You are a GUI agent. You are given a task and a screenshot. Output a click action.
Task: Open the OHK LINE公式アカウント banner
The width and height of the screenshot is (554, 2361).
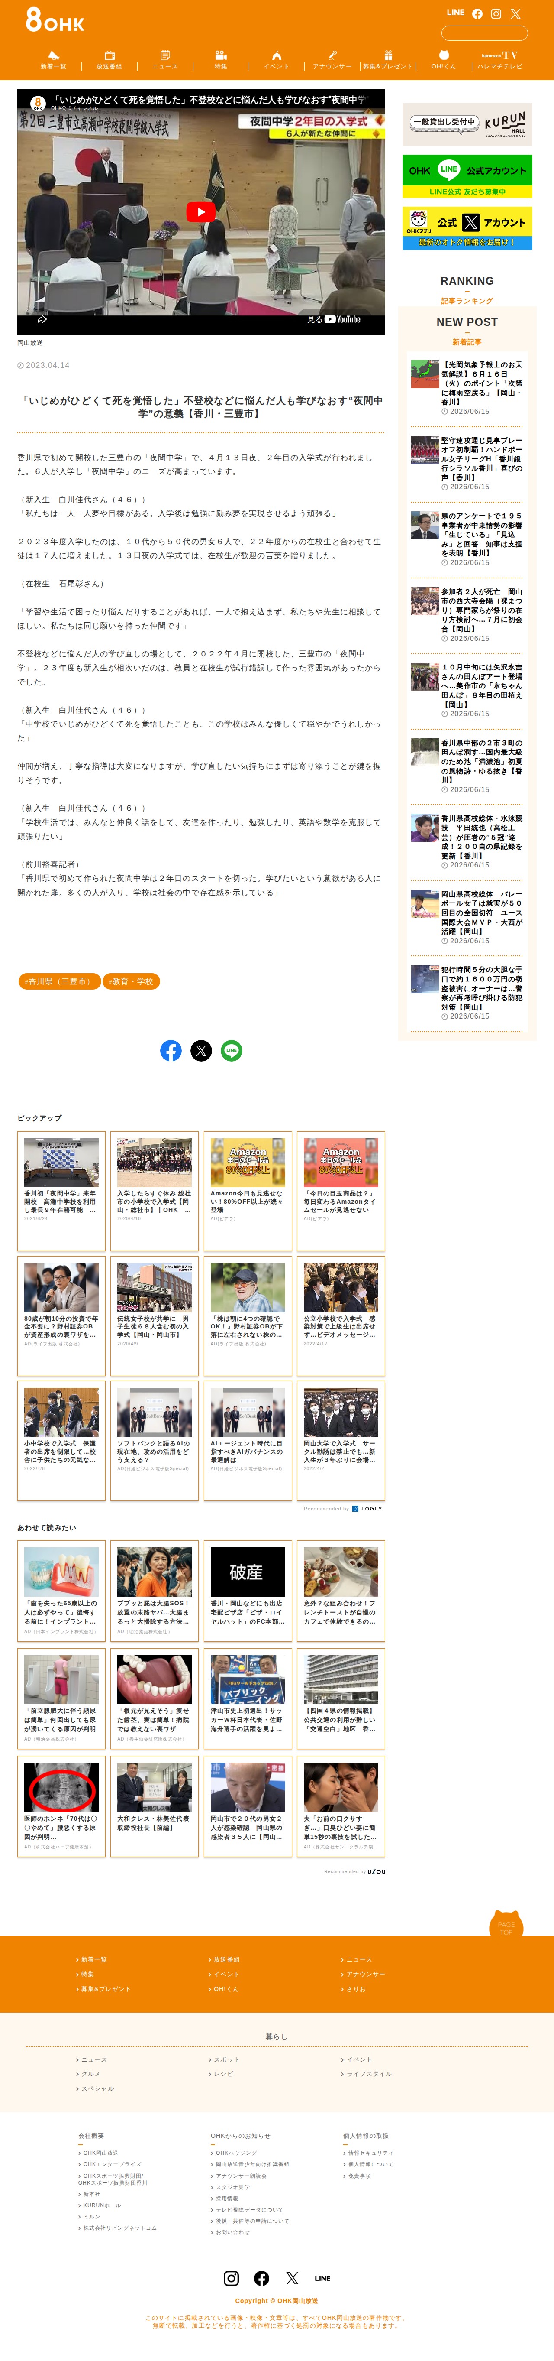pos(467,176)
